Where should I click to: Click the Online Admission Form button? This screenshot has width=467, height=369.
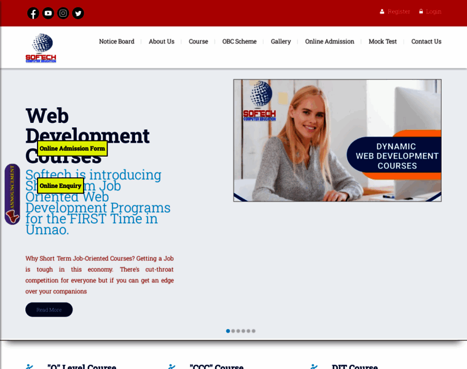pos(73,148)
